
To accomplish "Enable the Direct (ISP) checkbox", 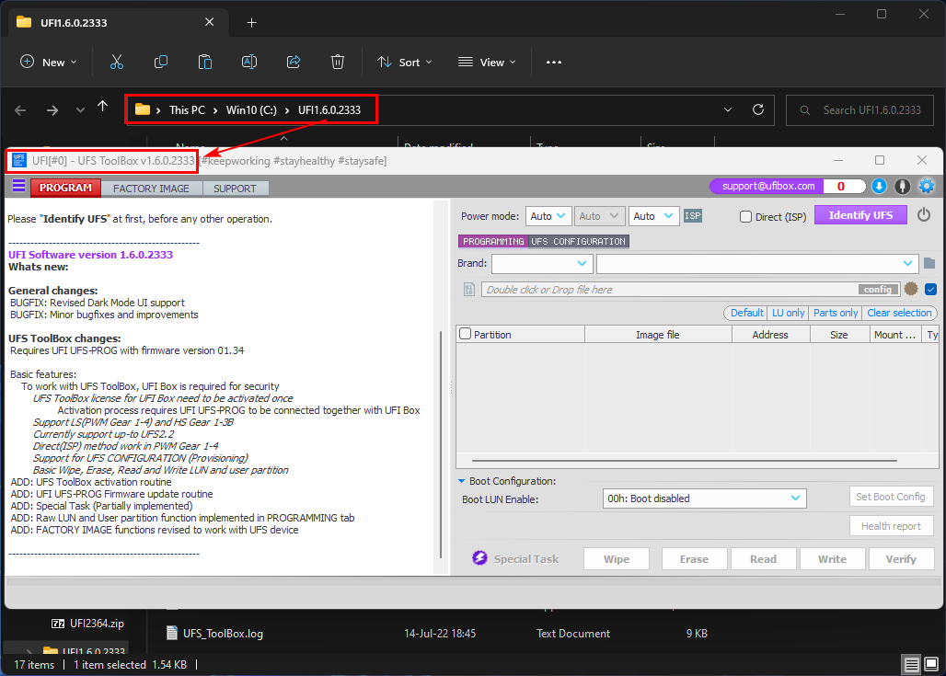I will click(746, 217).
